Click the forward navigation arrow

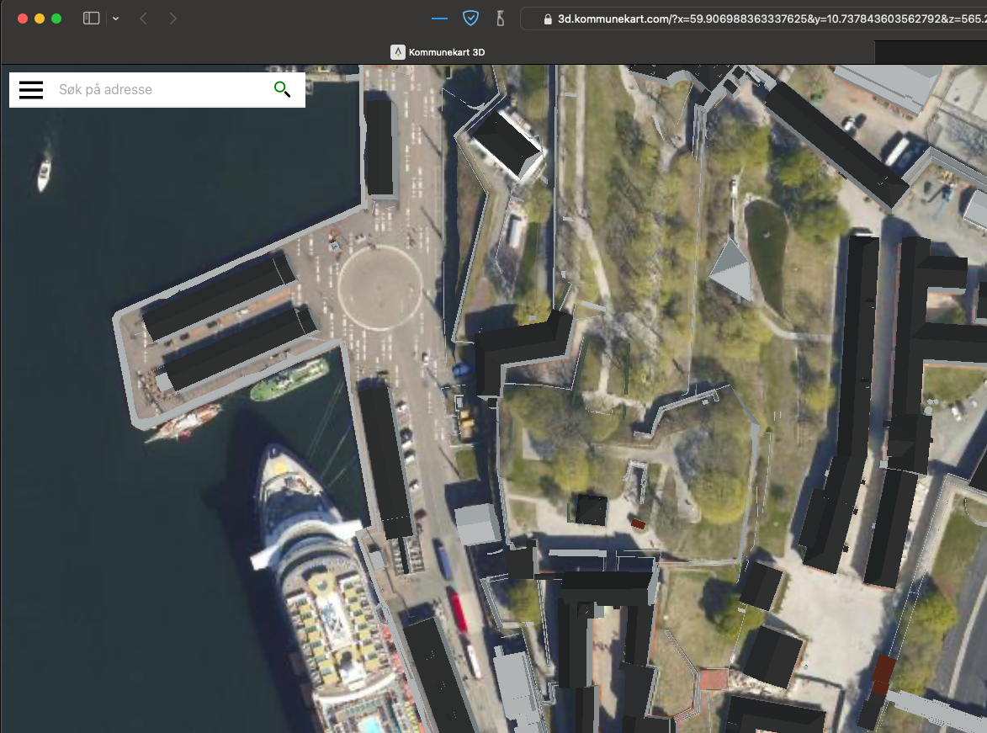tap(172, 17)
